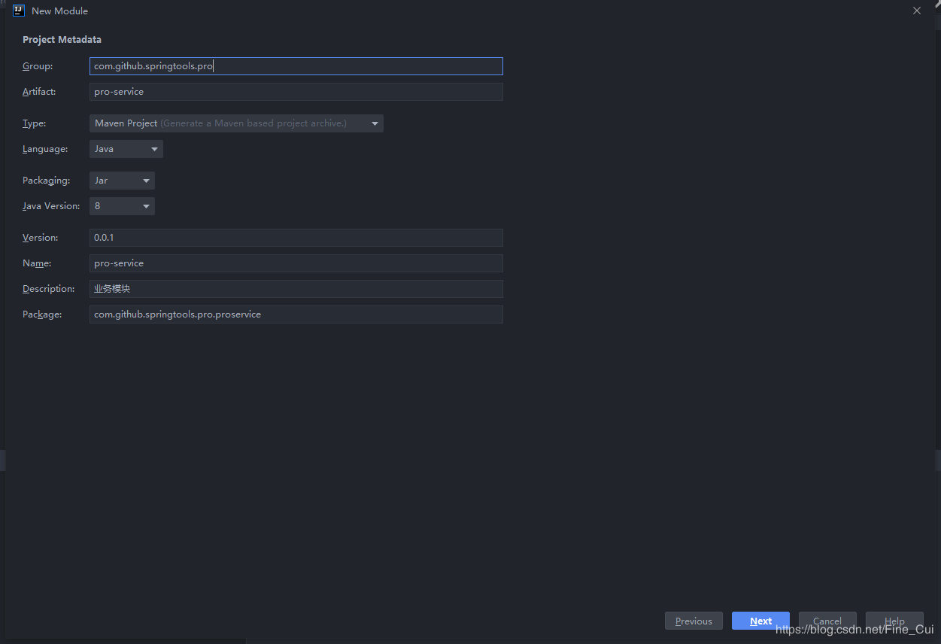Click the Packaging label

point(46,181)
